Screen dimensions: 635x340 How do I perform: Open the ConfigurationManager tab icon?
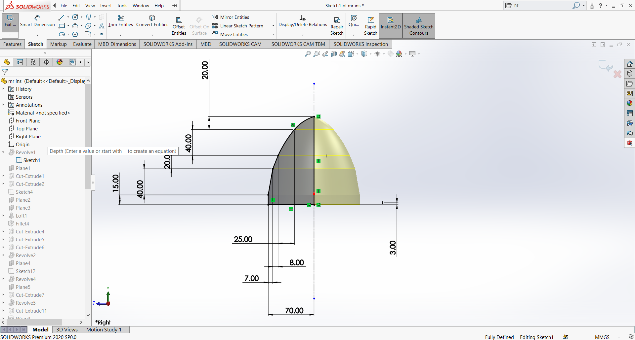[33, 62]
